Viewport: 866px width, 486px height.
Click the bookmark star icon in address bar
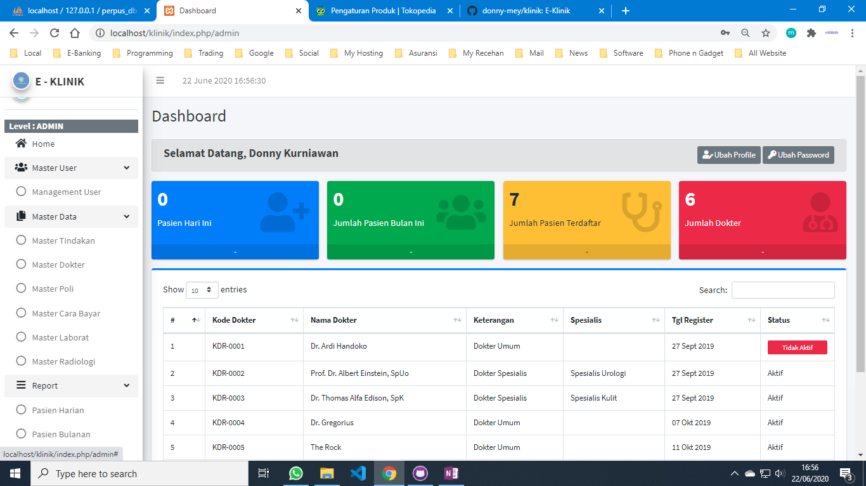pos(766,33)
